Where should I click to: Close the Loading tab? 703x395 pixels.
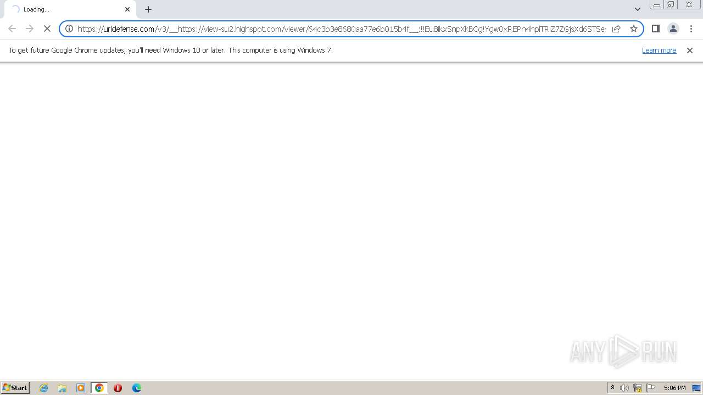[127, 9]
